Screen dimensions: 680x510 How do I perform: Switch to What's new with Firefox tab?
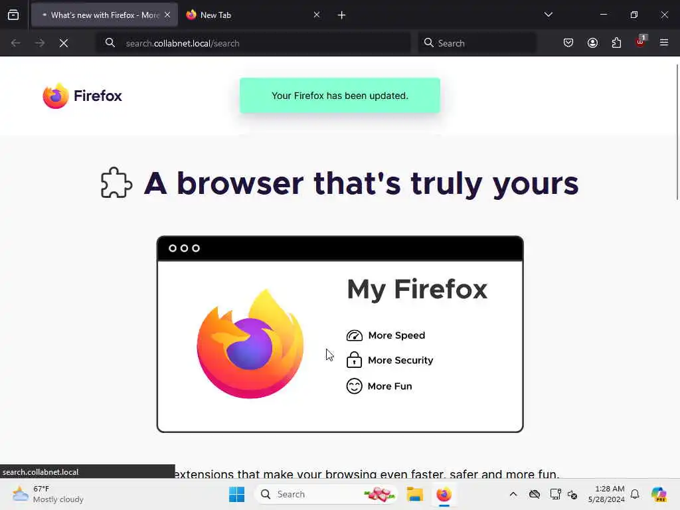point(104,15)
